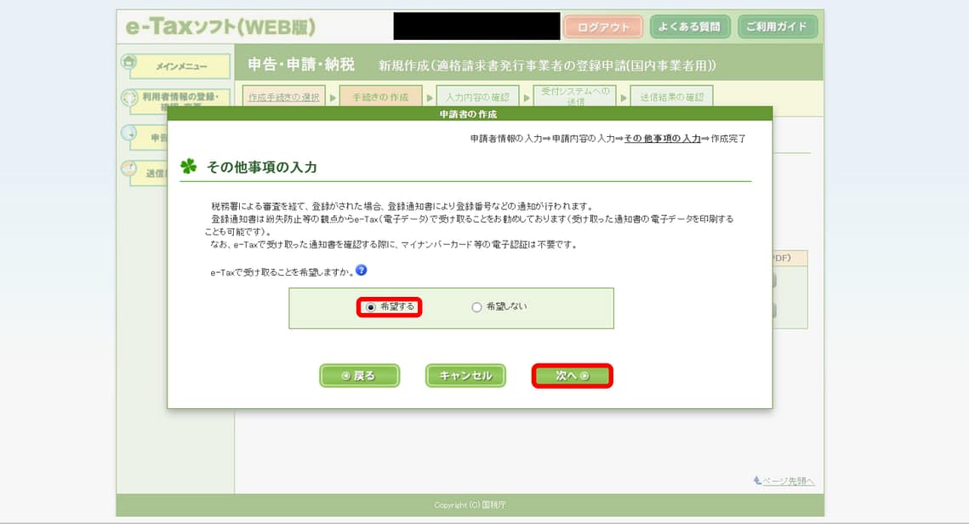The height and width of the screenshot is (524, 969).
Task: Open 利用者情報の登録 sidebar menu item
Action: click(x=180, y=100)
